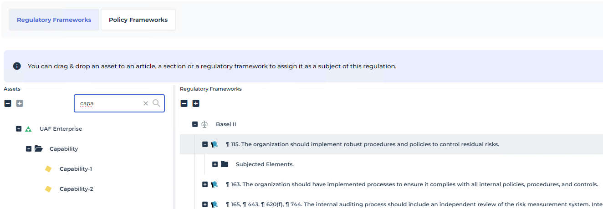Viewport: 603px width, 209px height.
Task: Collapse all in the Assets tree
Action: [8, 103]
